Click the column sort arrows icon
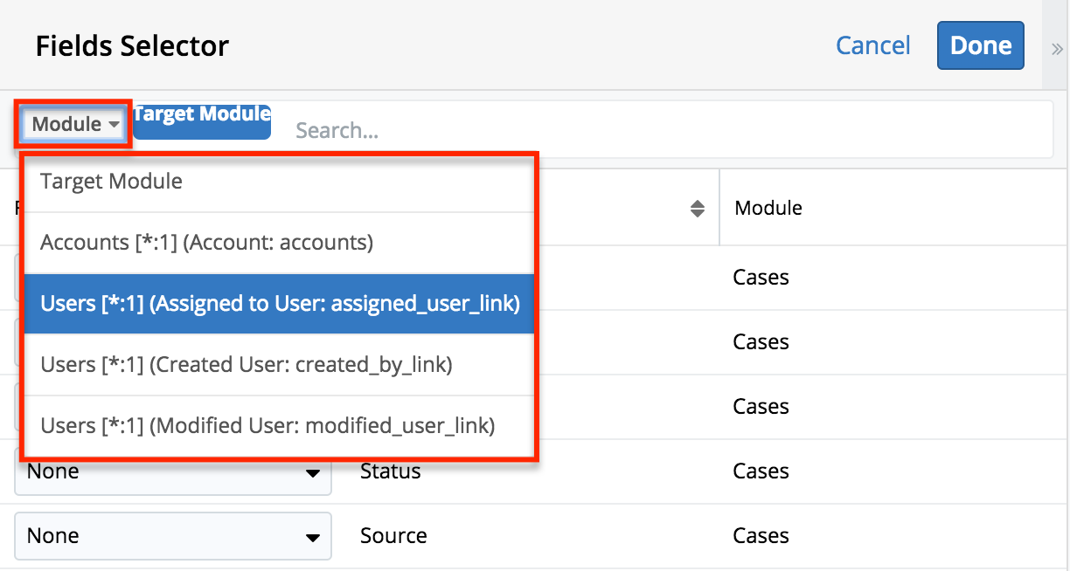This screenshot has height=571, width=1070. [x=697, y=208]
